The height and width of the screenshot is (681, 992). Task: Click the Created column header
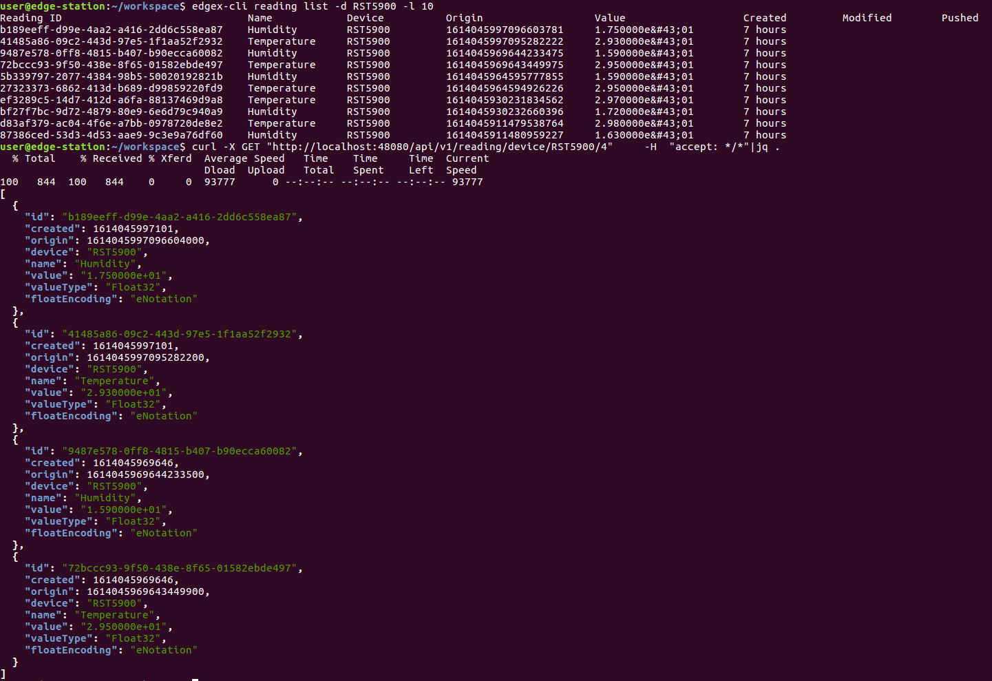[764, 17]
